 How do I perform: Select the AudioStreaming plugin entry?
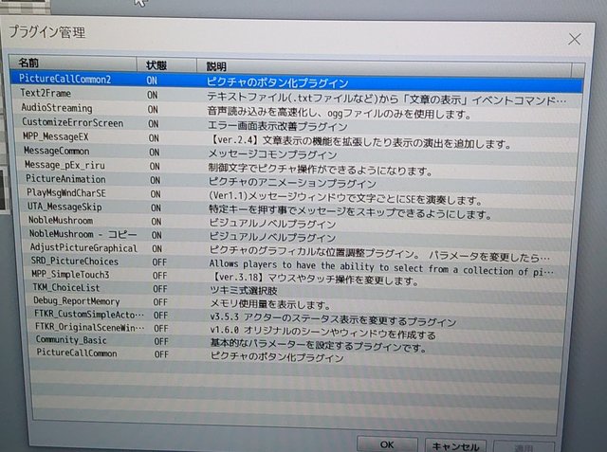[x=297, y=111]
